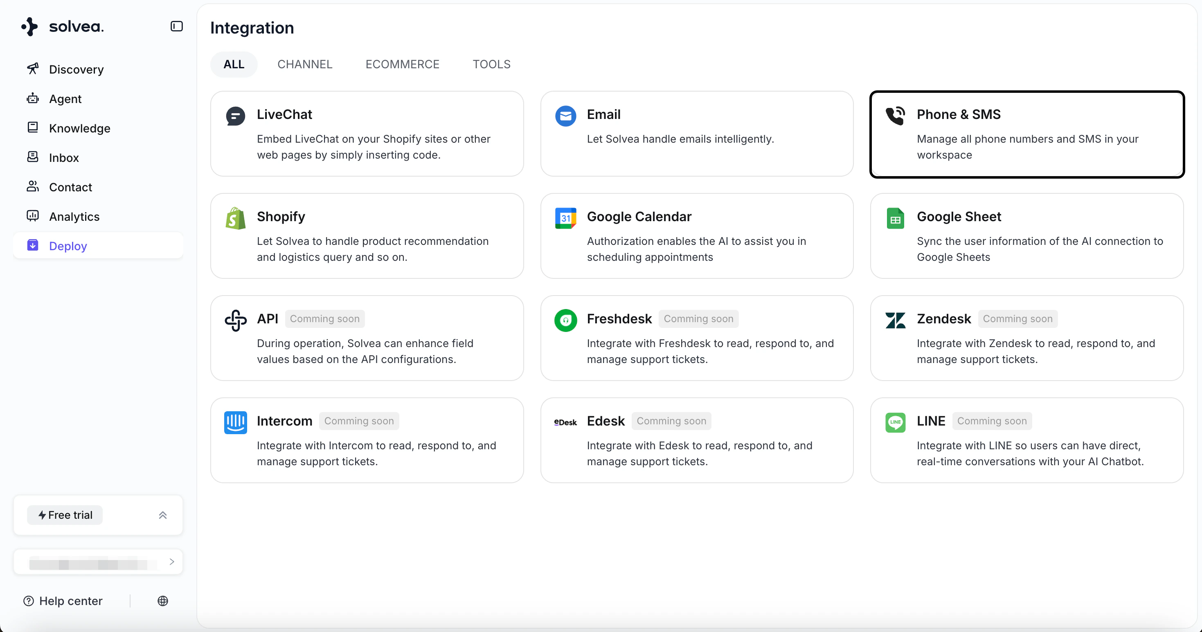Click the Free trial button
This screenshot has width=1202, height=632.
pos(65,515)
